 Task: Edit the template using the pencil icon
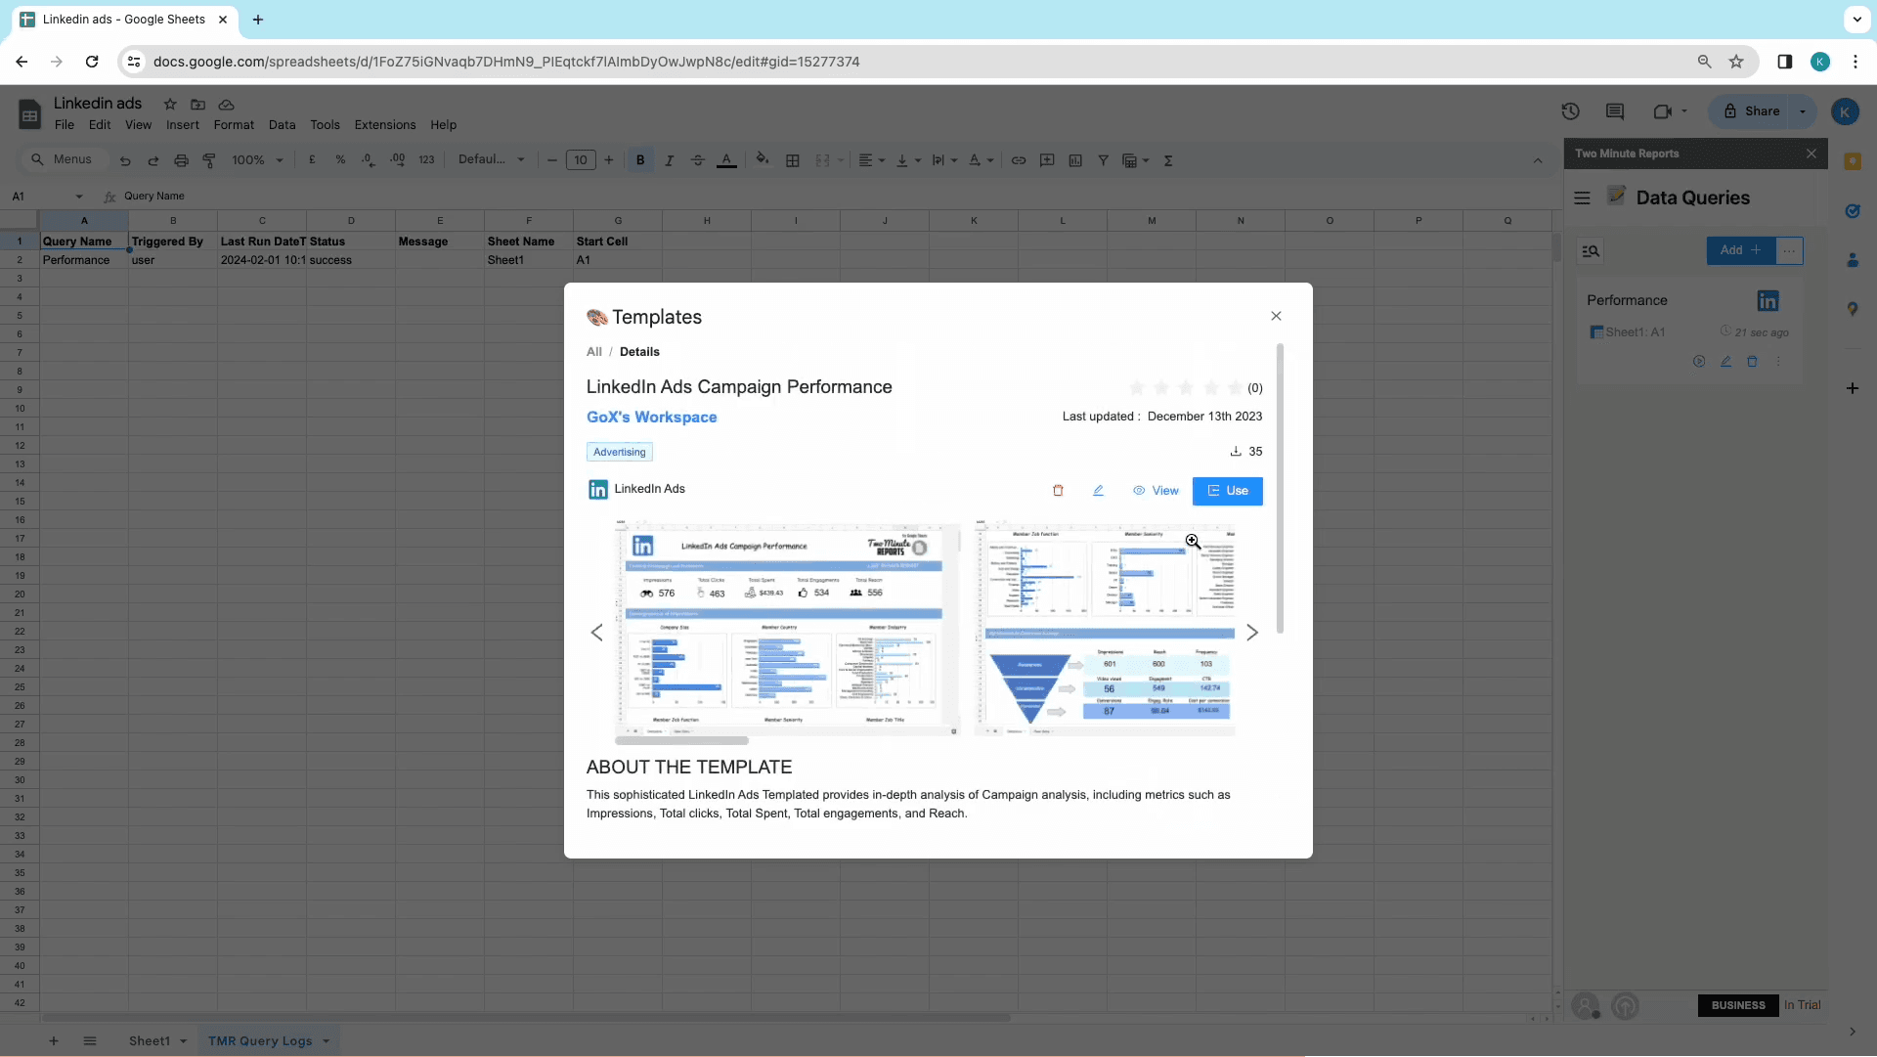coord(1098,491)
